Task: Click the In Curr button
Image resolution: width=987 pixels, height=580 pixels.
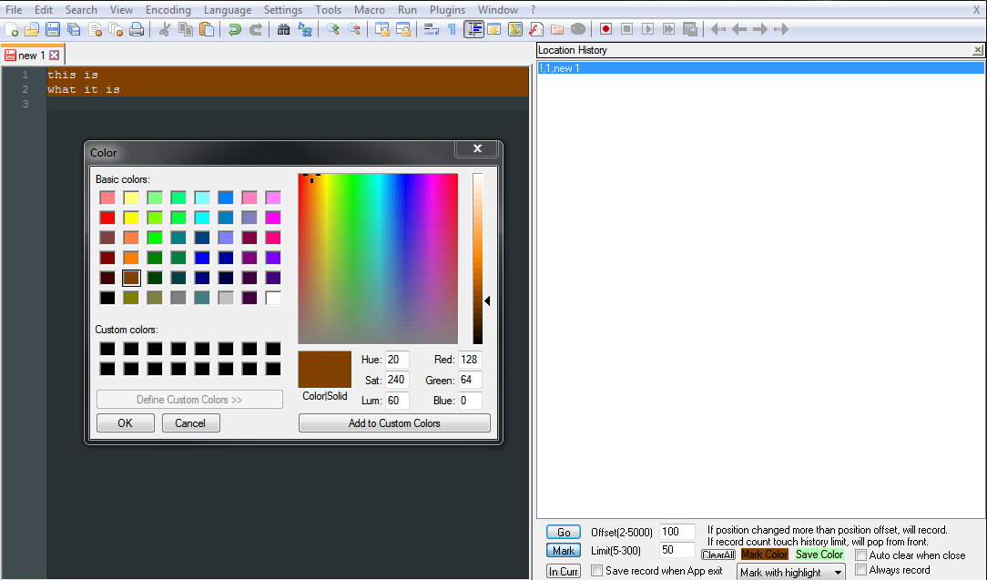Action: pos(564,571)
